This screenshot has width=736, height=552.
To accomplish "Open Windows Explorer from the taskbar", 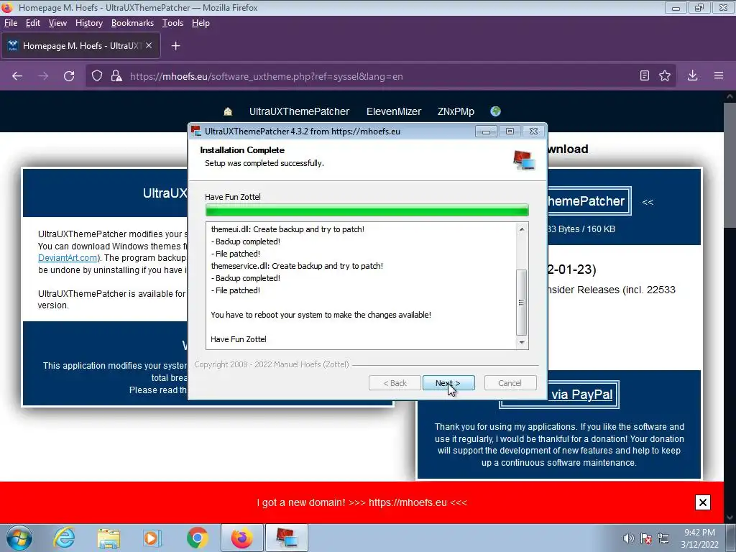I will pos(109,538).
